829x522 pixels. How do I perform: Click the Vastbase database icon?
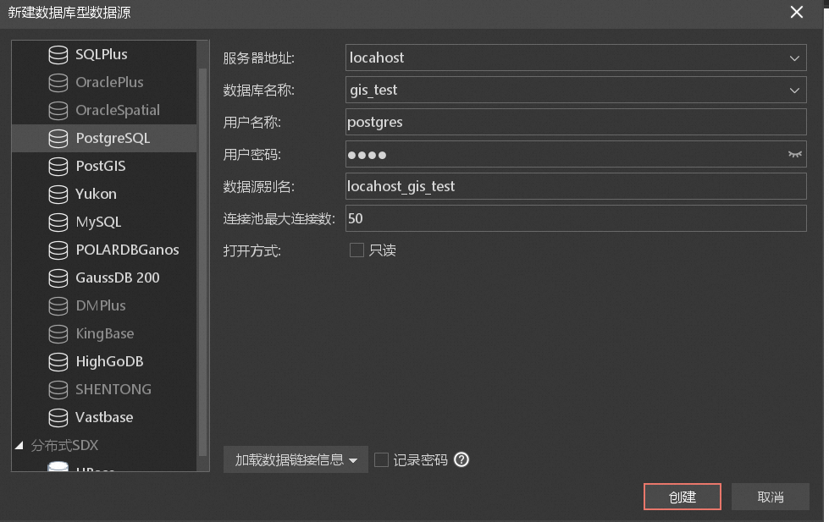pyautogui.click(x=58, y=418)
